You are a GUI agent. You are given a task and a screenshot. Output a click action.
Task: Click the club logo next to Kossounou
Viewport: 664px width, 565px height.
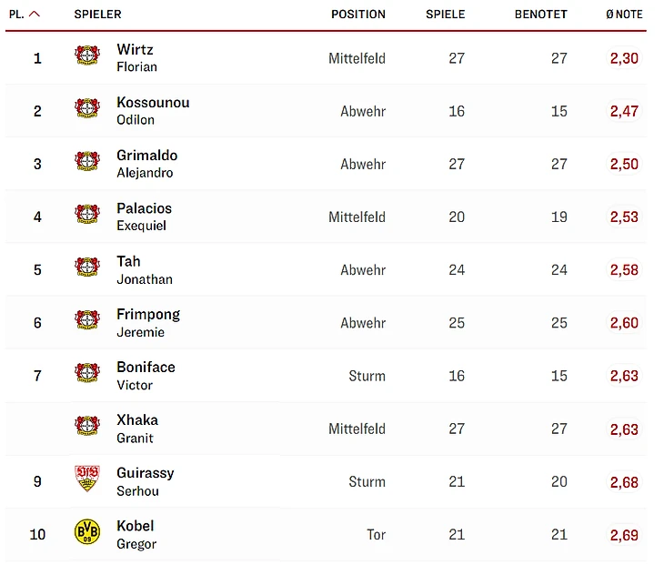pyautogui.click(x=87, y=109)
